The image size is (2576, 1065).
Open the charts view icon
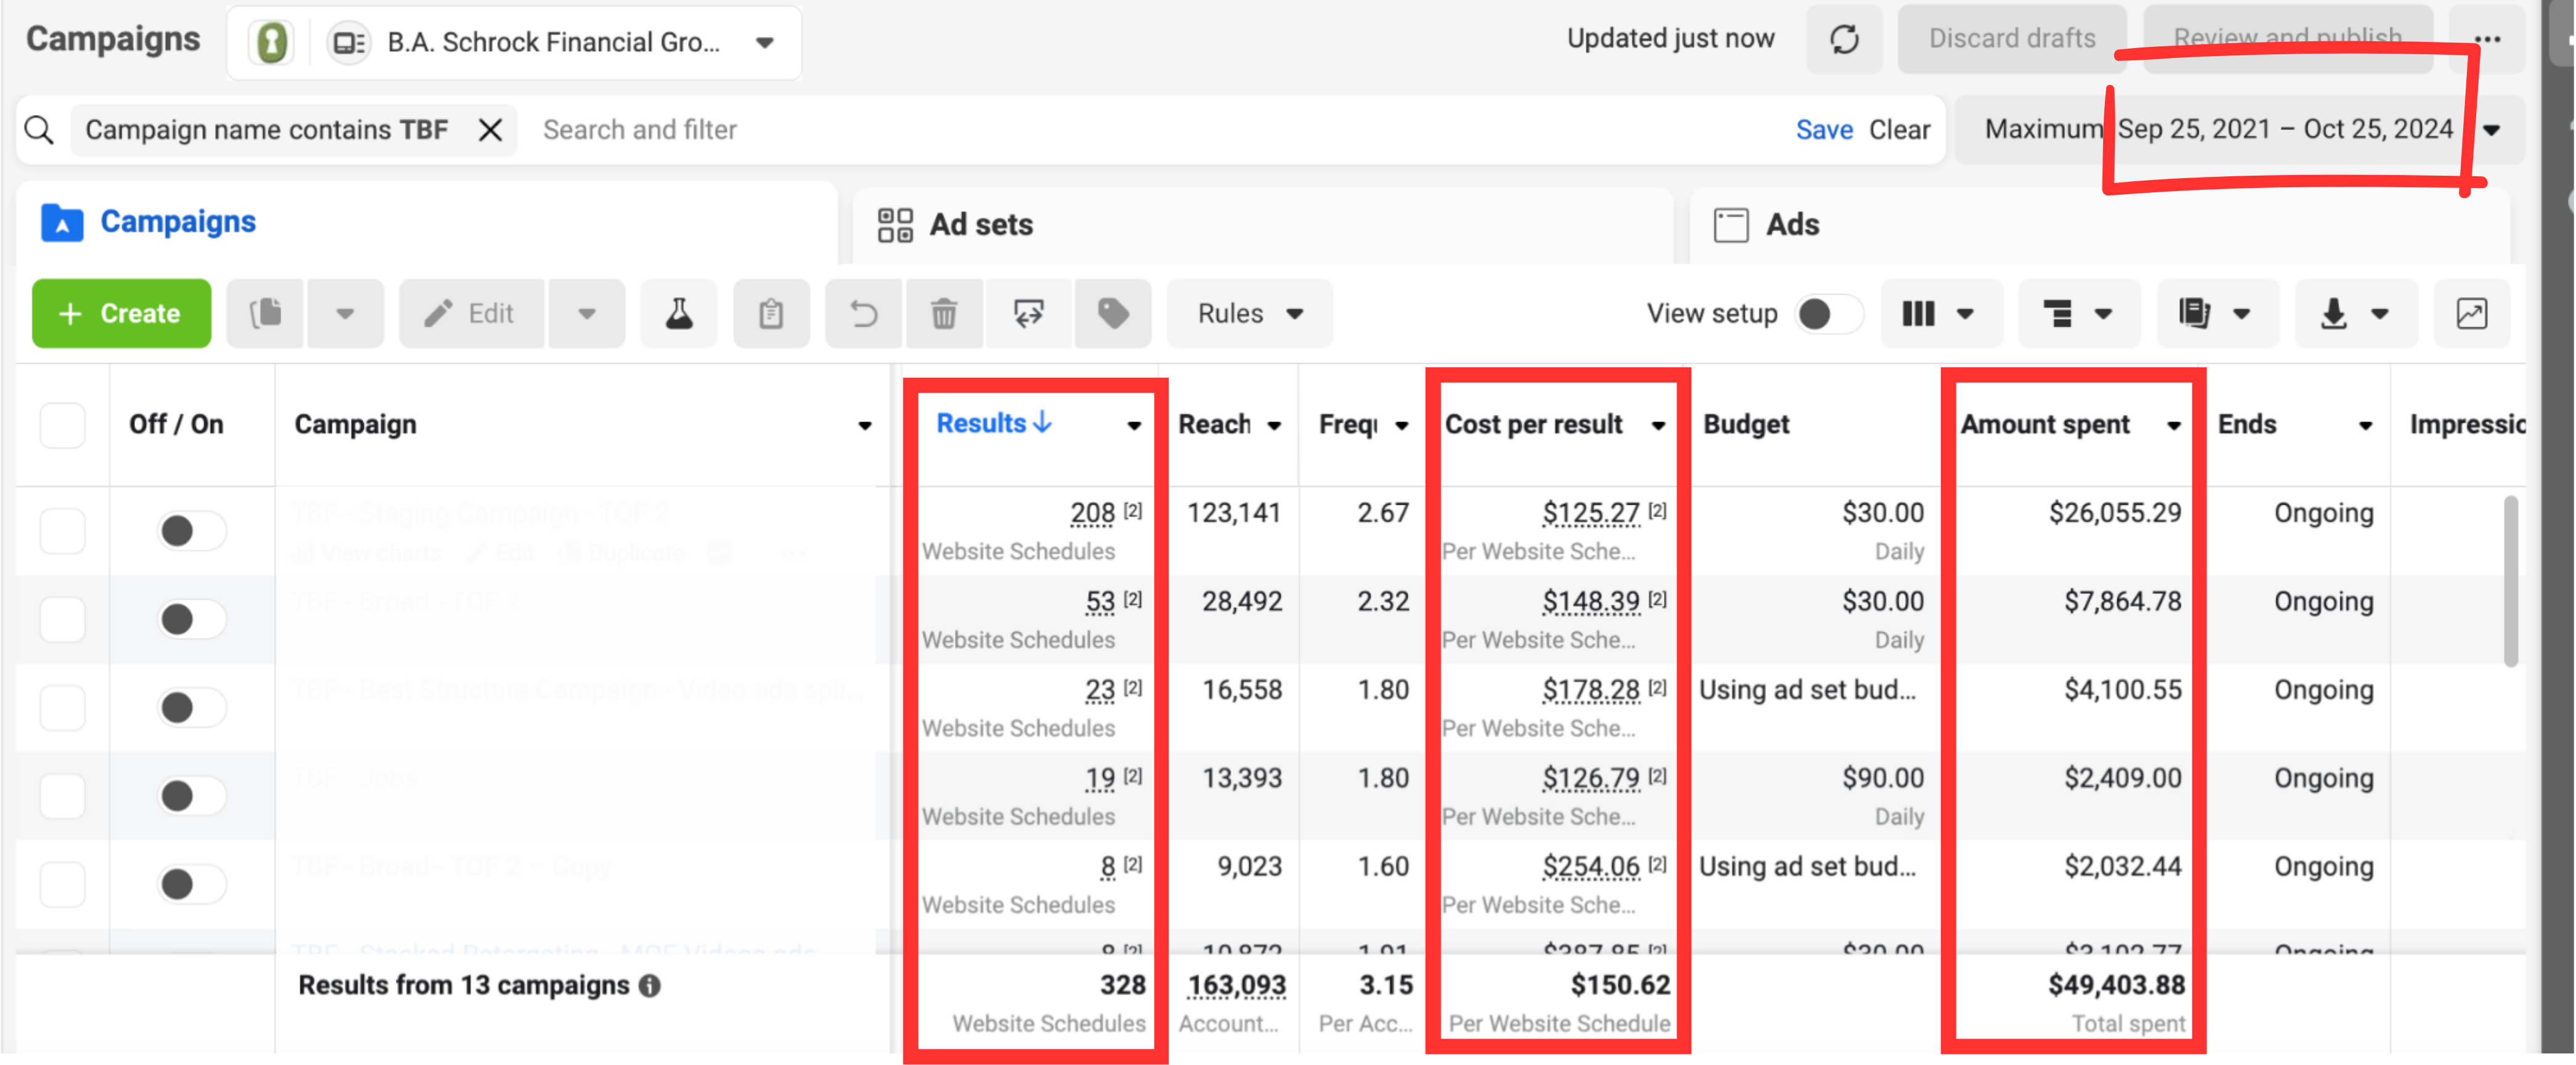[x=2471, y=314]
